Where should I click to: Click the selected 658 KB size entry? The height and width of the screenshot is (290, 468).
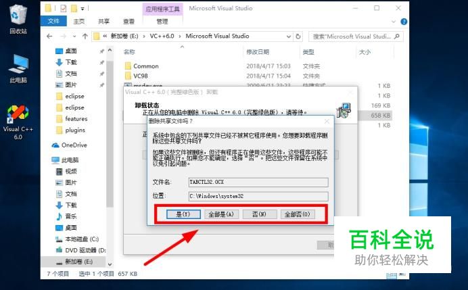tap(381, 116)
